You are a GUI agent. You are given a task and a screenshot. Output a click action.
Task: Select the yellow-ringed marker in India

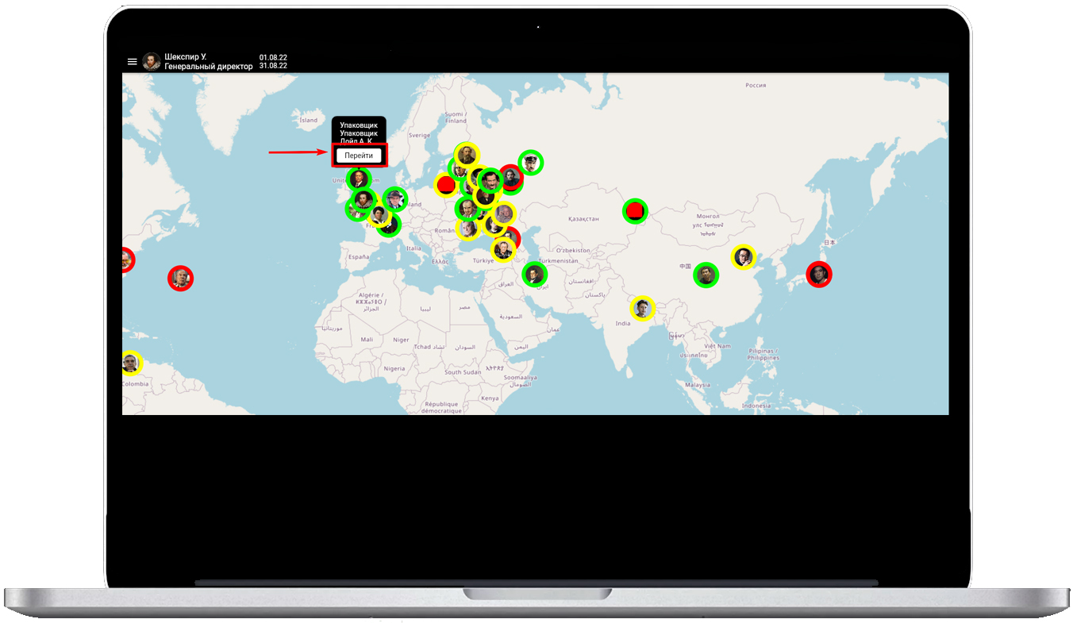coord(642,308)
